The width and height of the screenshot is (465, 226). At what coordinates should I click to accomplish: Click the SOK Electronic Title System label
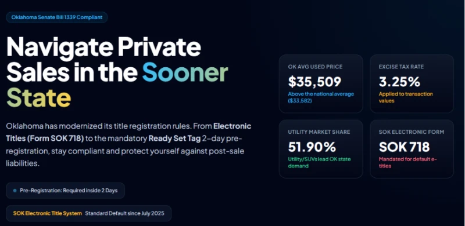coord(48,213)
